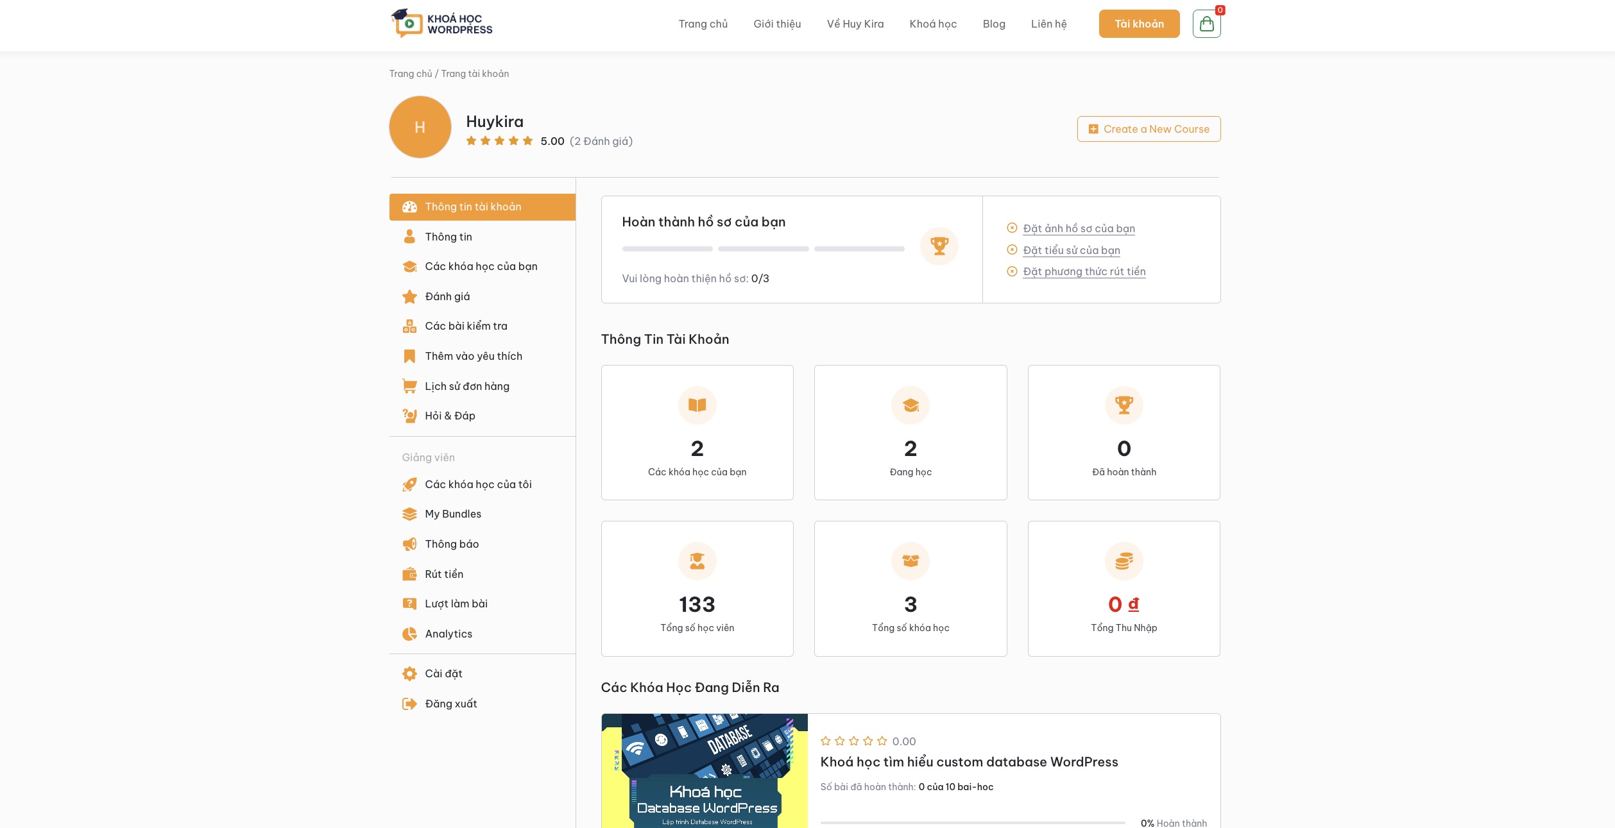Open Hỏi & Đáp sidebar item

449,416
